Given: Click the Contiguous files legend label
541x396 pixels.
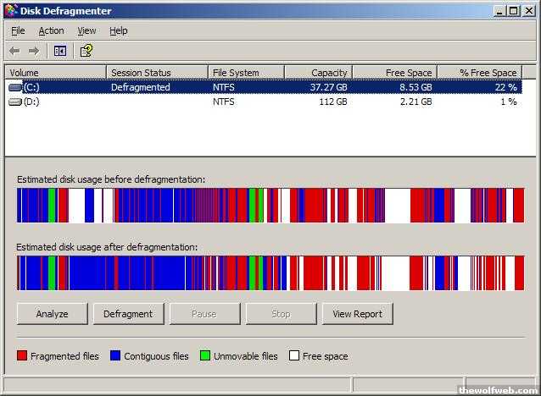Looking at the screenshot, I should point(156,356).
